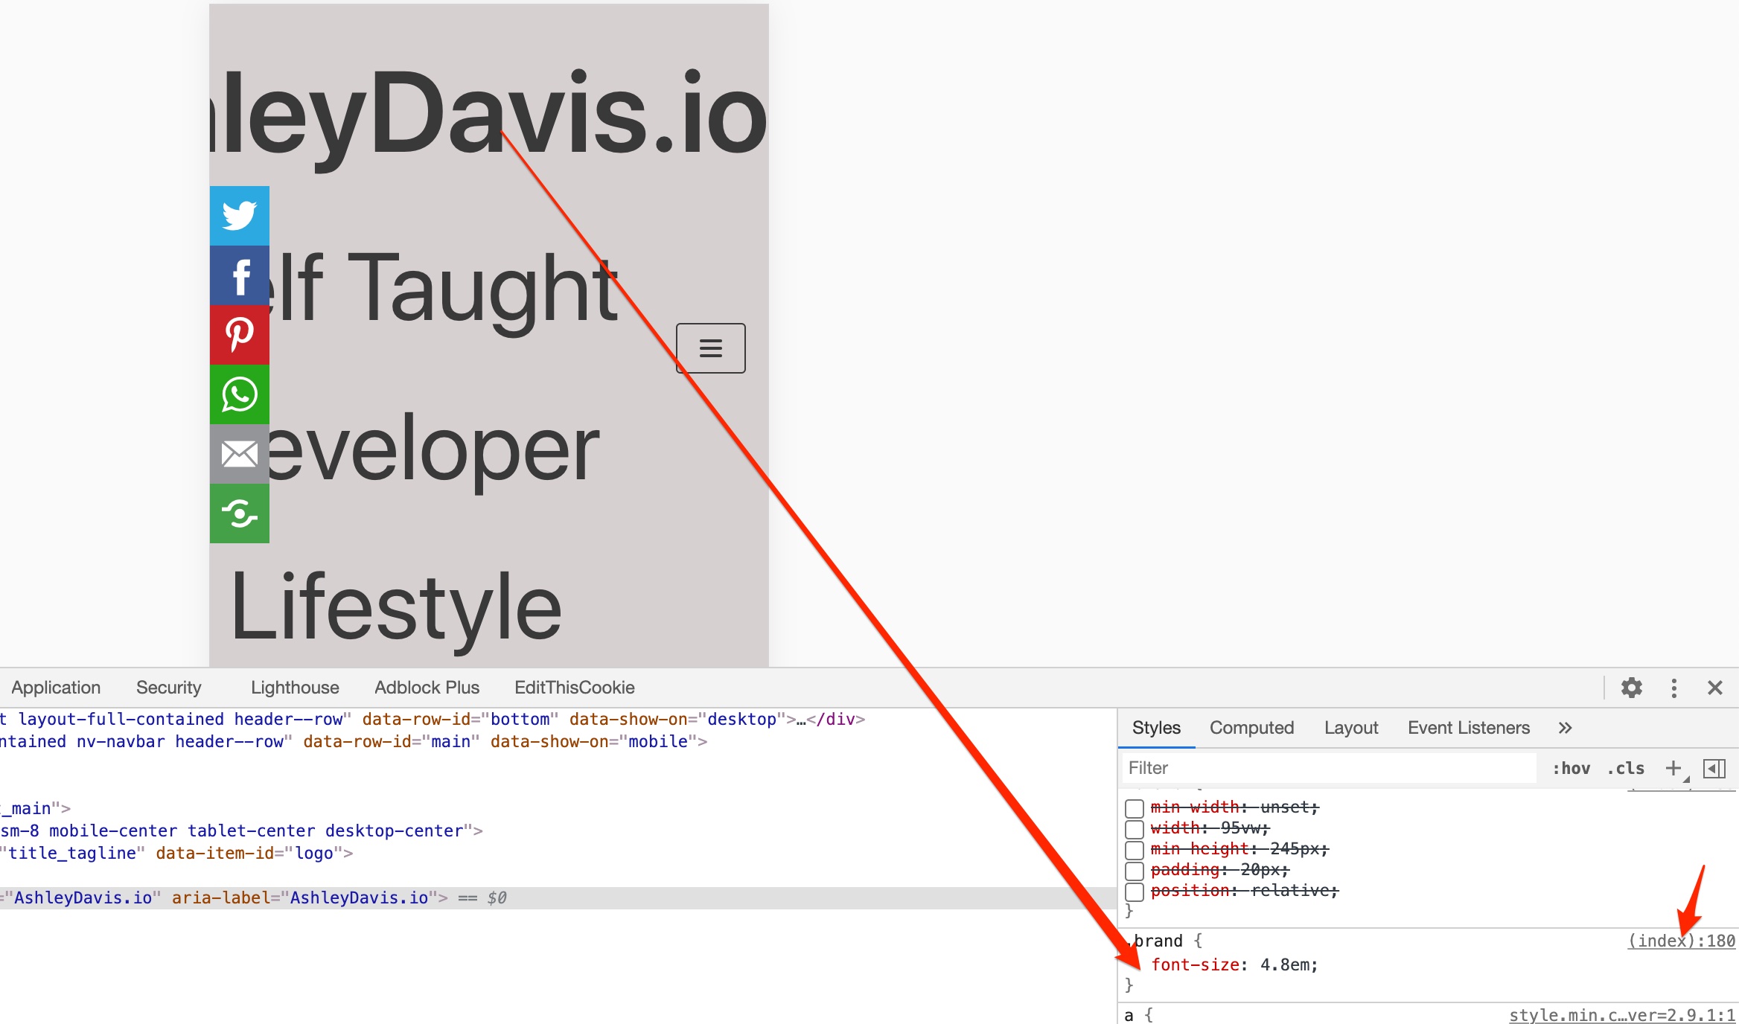Click the Filter styles input field
The width and height of the screenshot is (1739, 1024).
[x=1329, y=768]
